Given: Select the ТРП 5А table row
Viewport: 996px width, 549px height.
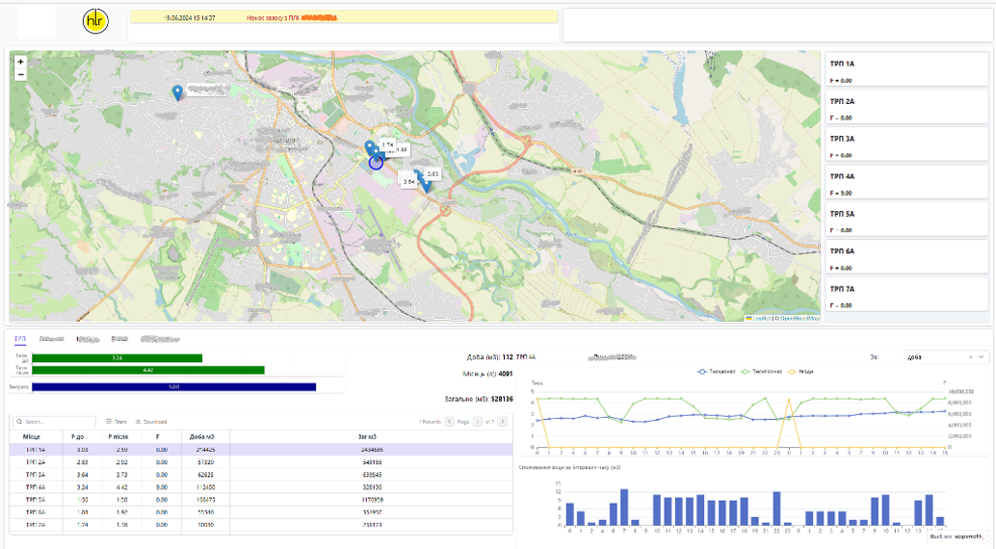Looking at the screenshot, I should tap(261, 500).
